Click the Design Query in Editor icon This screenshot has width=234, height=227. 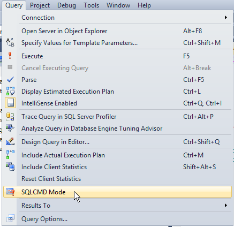10,141
